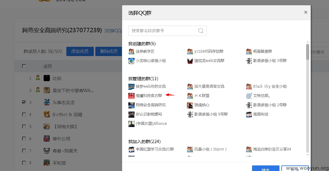
Task: Click member name 星空下的守望者WA...
Action: 73,90
